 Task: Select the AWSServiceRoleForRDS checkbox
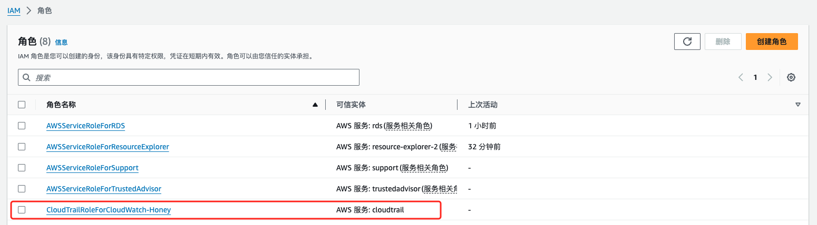pos(22,126)
